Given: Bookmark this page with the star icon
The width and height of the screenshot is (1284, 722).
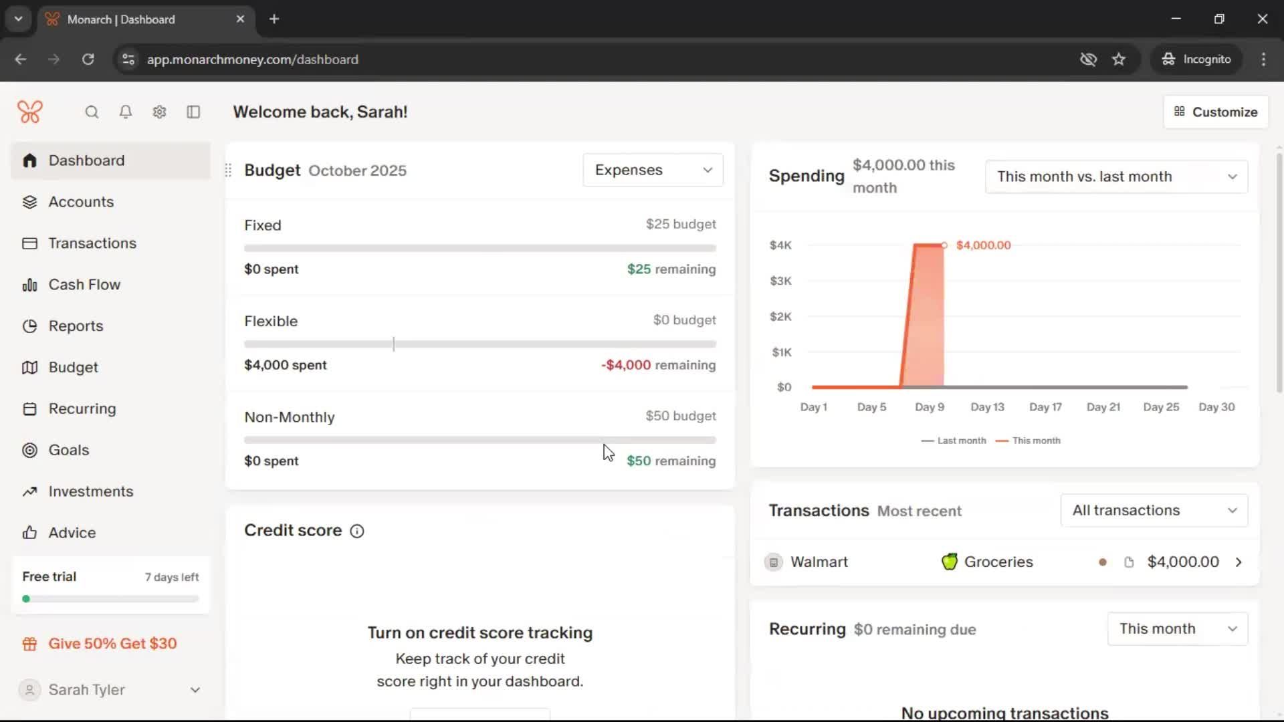Looking at the screenshot, I should coord(1119,59).
